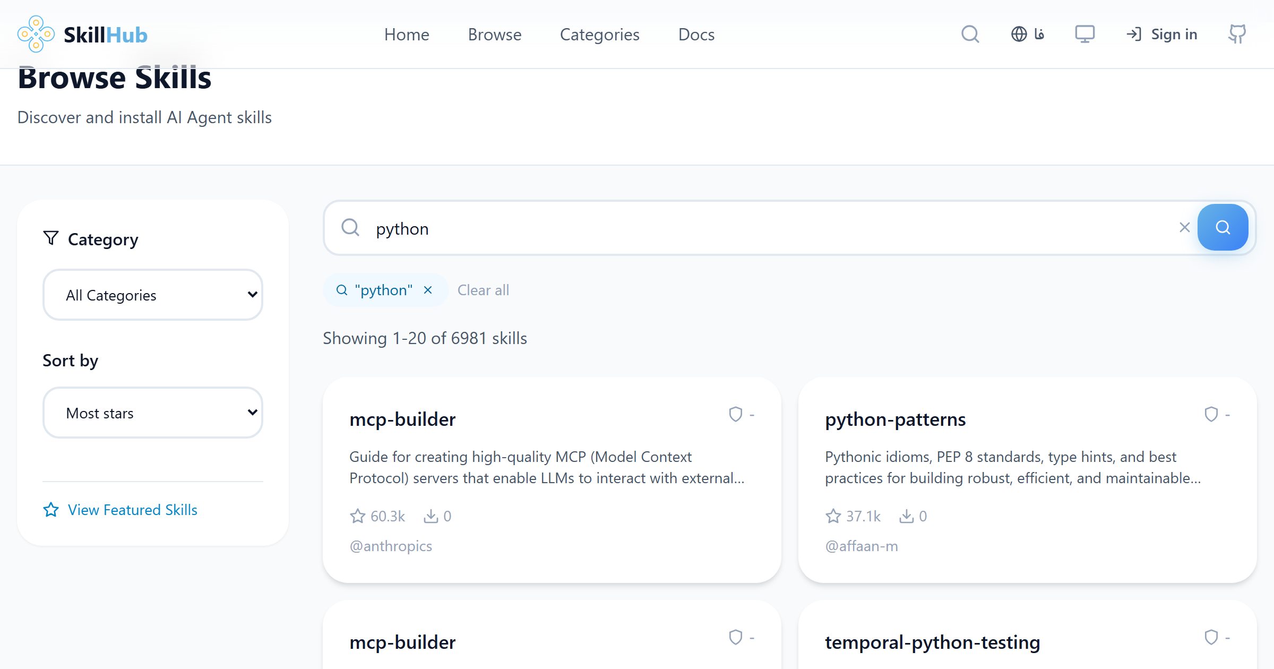Select View Featured Skills
This screenshot has width=1274, height=669.
(132, 510)
